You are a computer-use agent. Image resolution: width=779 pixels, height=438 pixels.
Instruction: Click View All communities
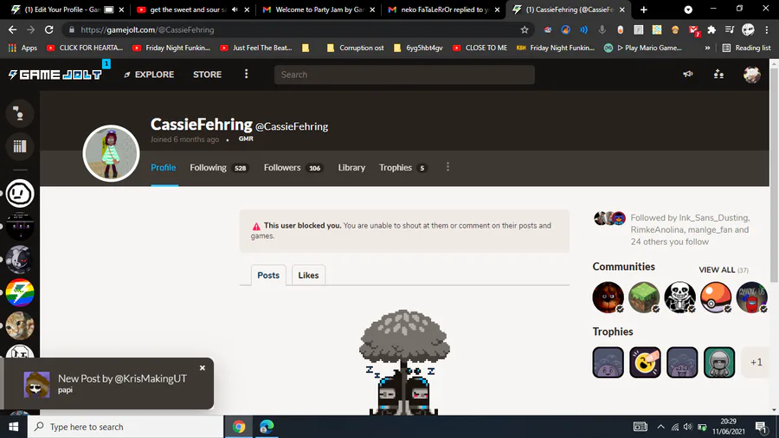pyautogui.click(x=724, y=270)
